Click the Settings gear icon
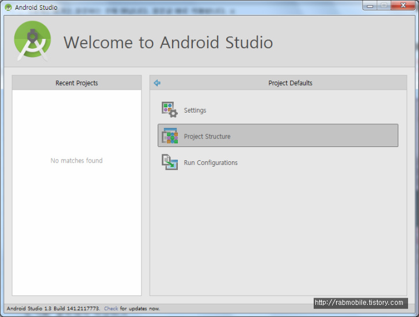The image size is (419, 317). 169,110
